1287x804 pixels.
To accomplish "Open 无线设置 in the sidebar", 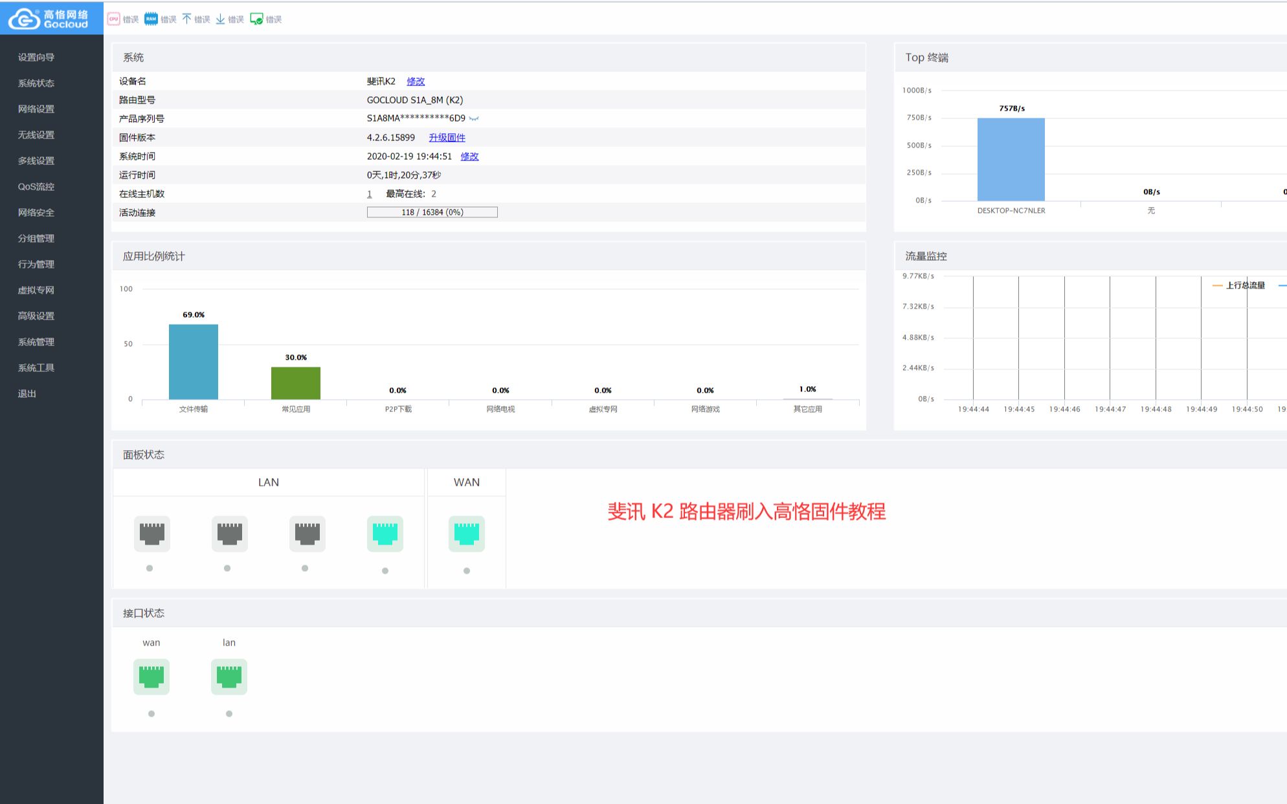I will click(x=36, y=135).
